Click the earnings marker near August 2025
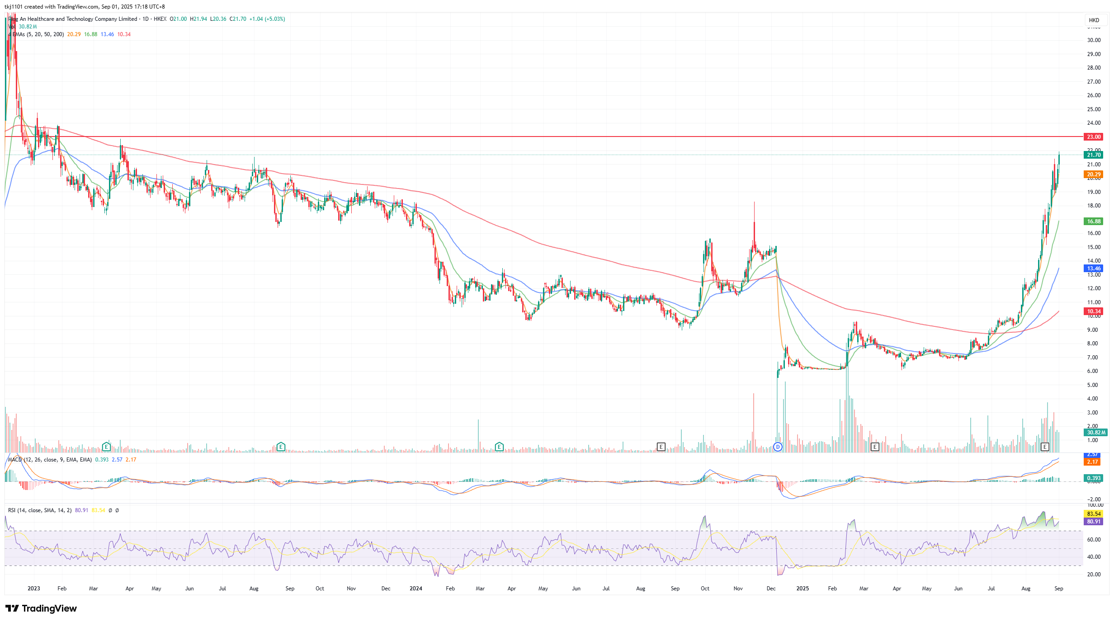The width and height of the screenshot is (1114, 622). [1045, 447]
